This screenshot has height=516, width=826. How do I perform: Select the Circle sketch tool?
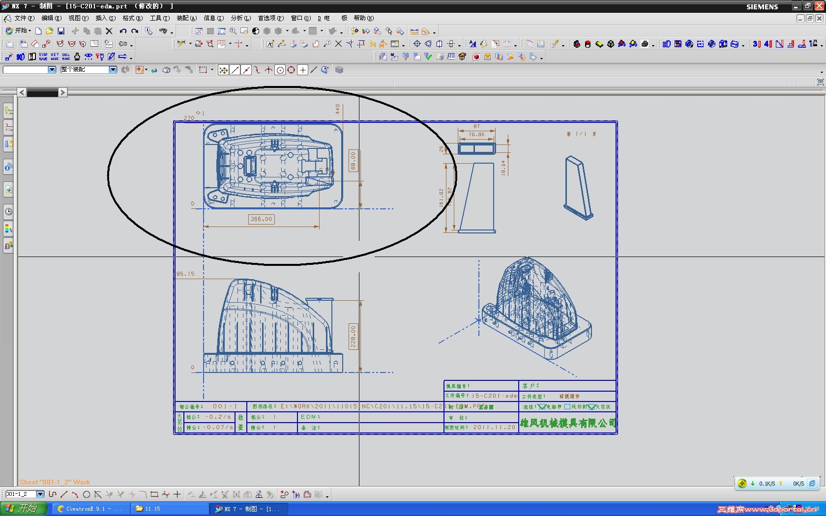(x=87, y=494)
